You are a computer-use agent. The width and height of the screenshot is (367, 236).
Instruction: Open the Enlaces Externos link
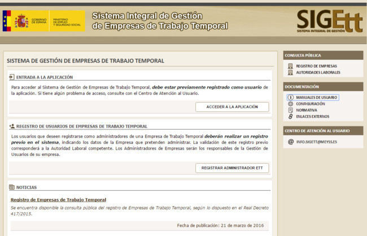click(x=314, y=116)
